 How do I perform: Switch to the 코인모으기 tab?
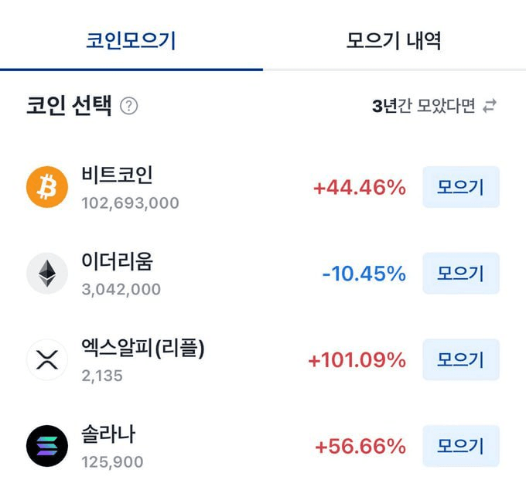point(131,40)
